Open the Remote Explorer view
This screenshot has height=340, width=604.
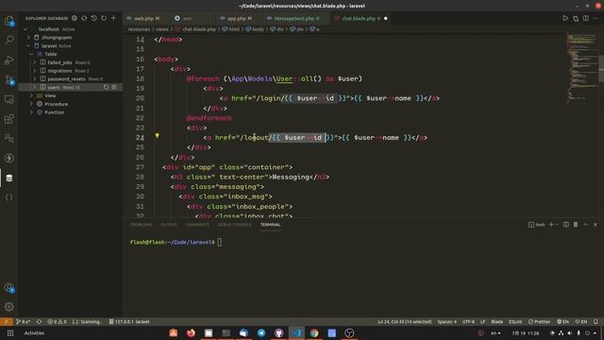click(x=9, y=99)
